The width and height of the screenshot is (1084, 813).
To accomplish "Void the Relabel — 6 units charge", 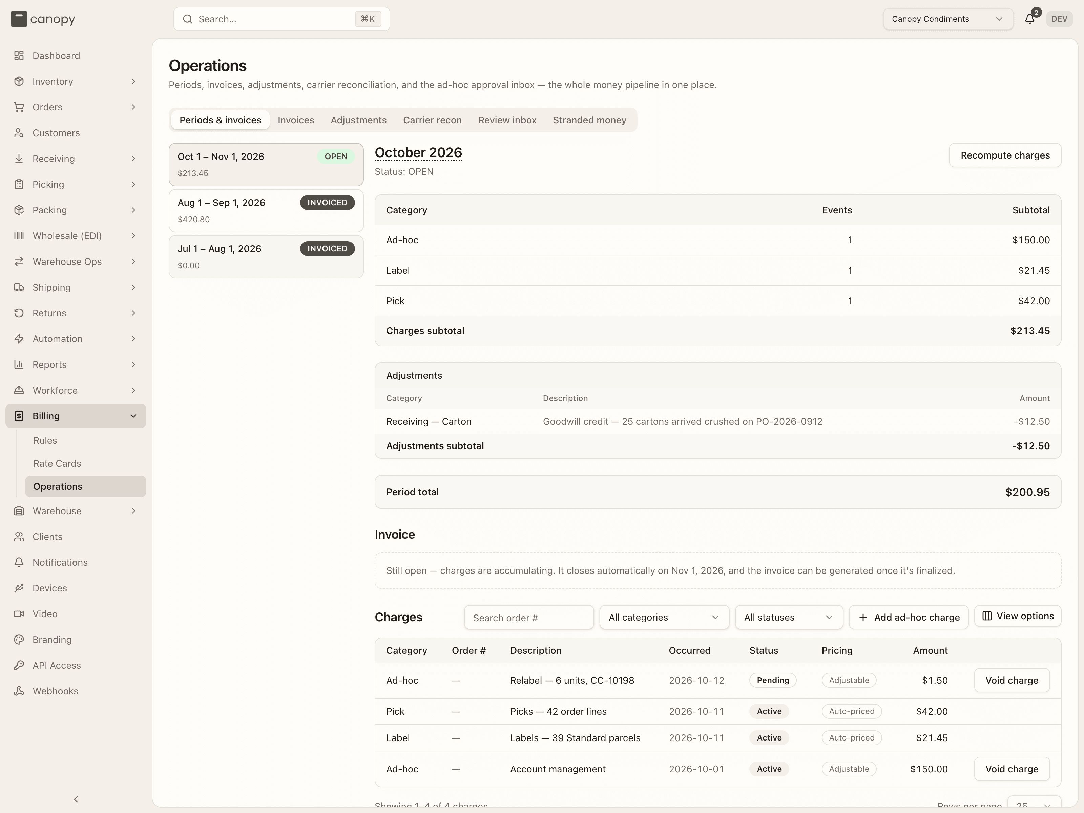I will pos(1012,680).
